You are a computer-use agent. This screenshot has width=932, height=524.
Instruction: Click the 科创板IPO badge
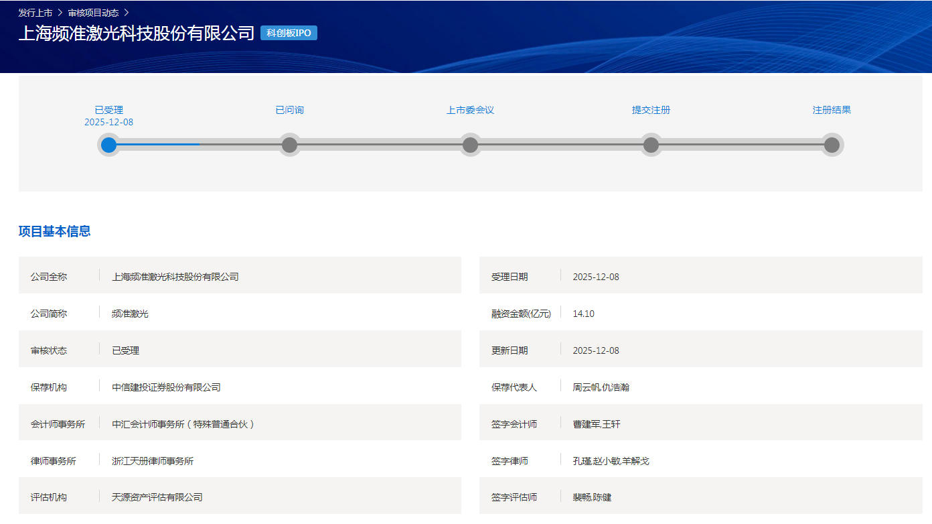[x=289, y=33]
